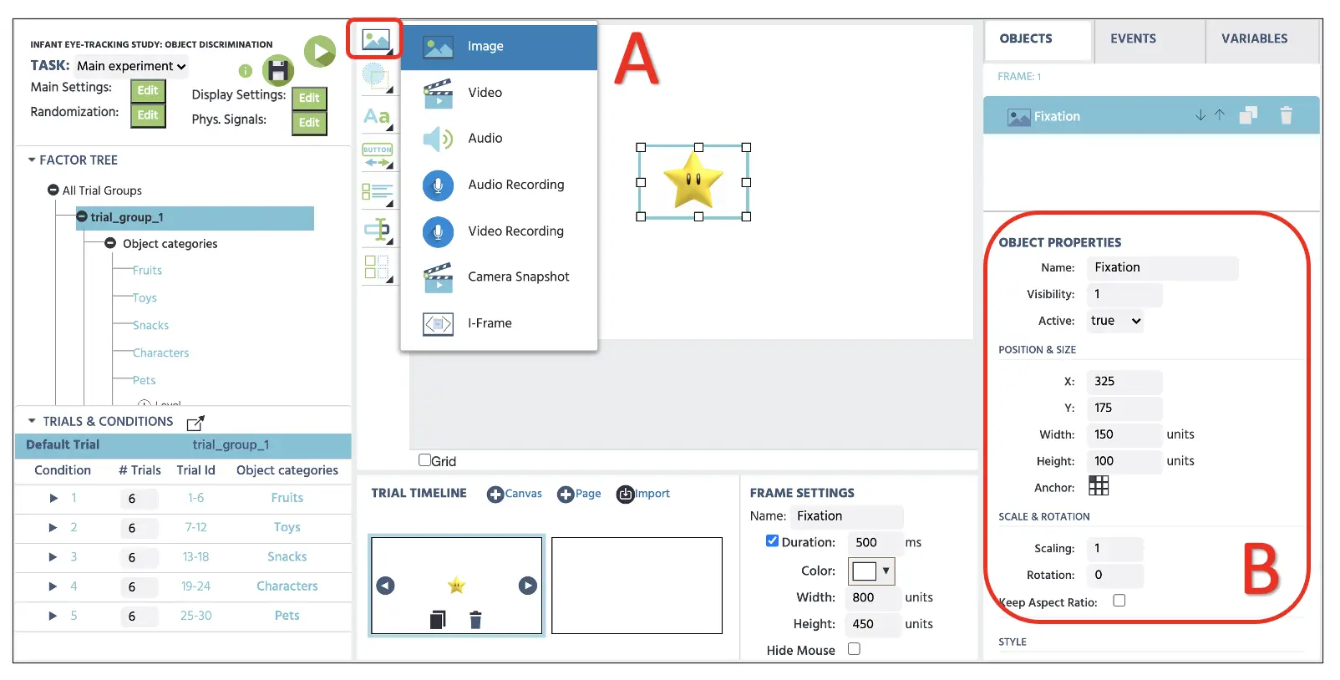Screen dimensions: 1340x680
Task: Click the object Name field Fixation
Action: 1162,268
